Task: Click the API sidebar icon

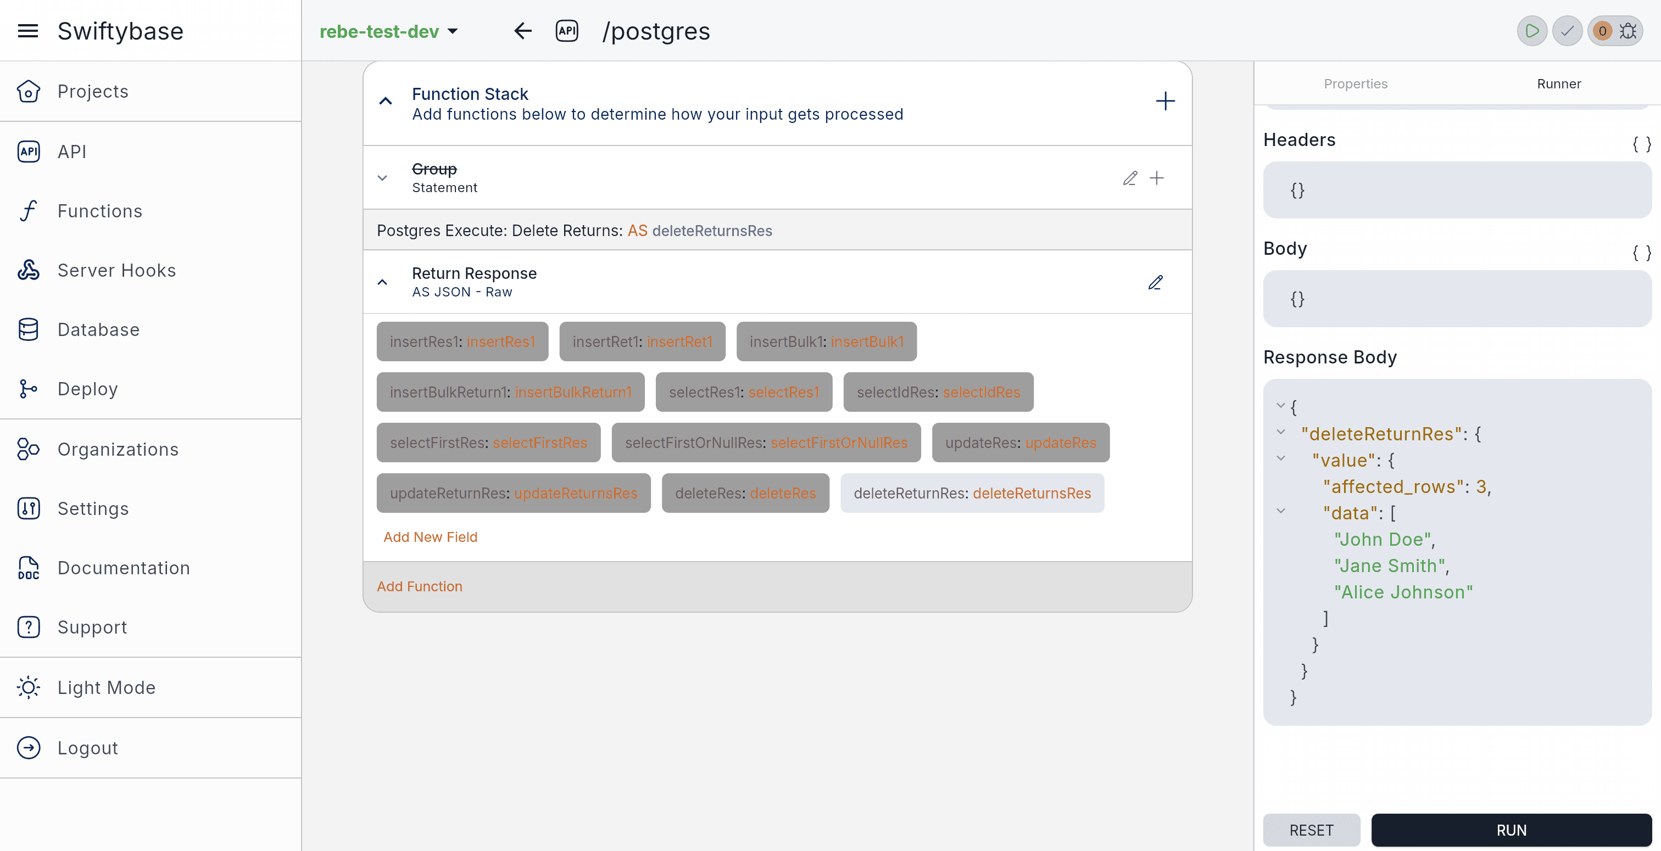Action: coord(29,152)
